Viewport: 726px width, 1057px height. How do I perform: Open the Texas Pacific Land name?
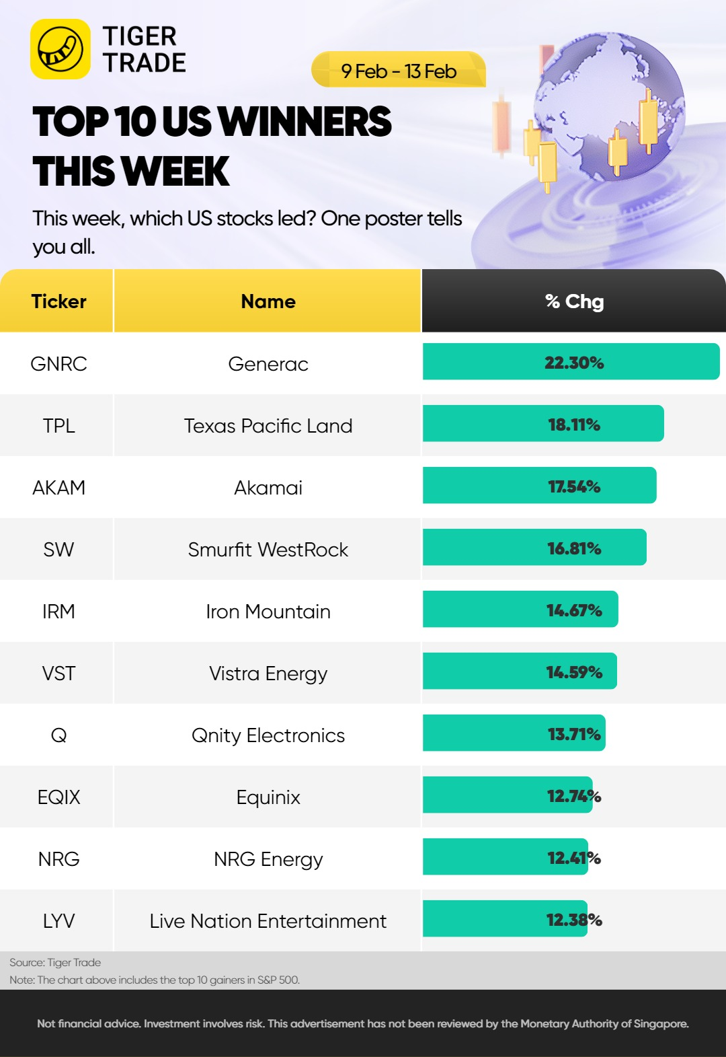click(268, 426)
